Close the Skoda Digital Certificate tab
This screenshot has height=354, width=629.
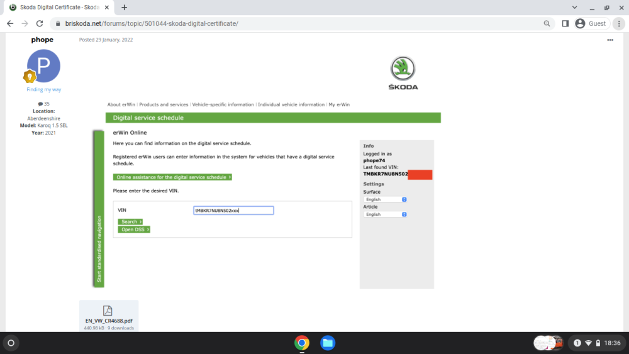107,7
